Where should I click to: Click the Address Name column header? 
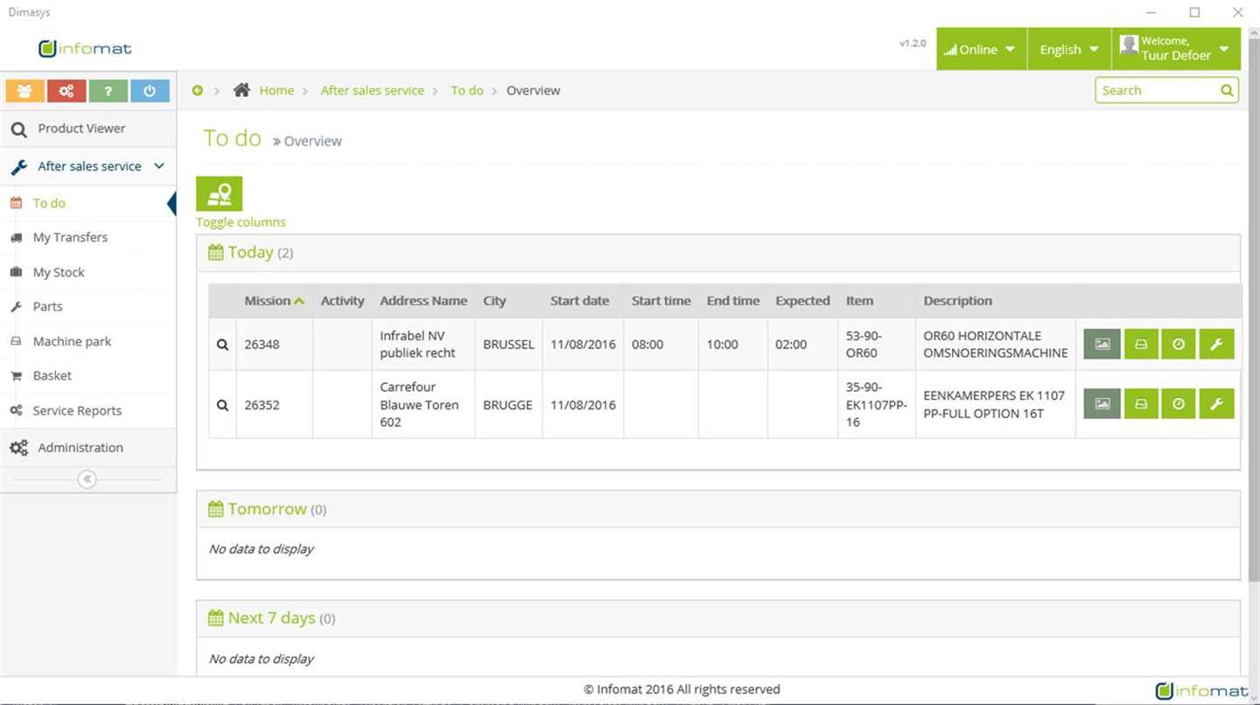(x=423, y=301)
